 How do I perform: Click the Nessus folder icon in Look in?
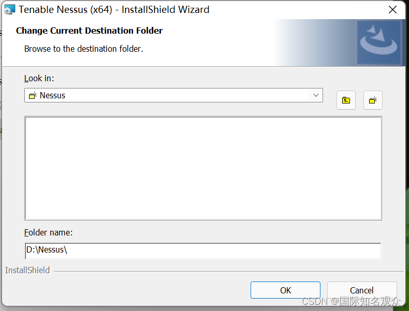(33, 95)
